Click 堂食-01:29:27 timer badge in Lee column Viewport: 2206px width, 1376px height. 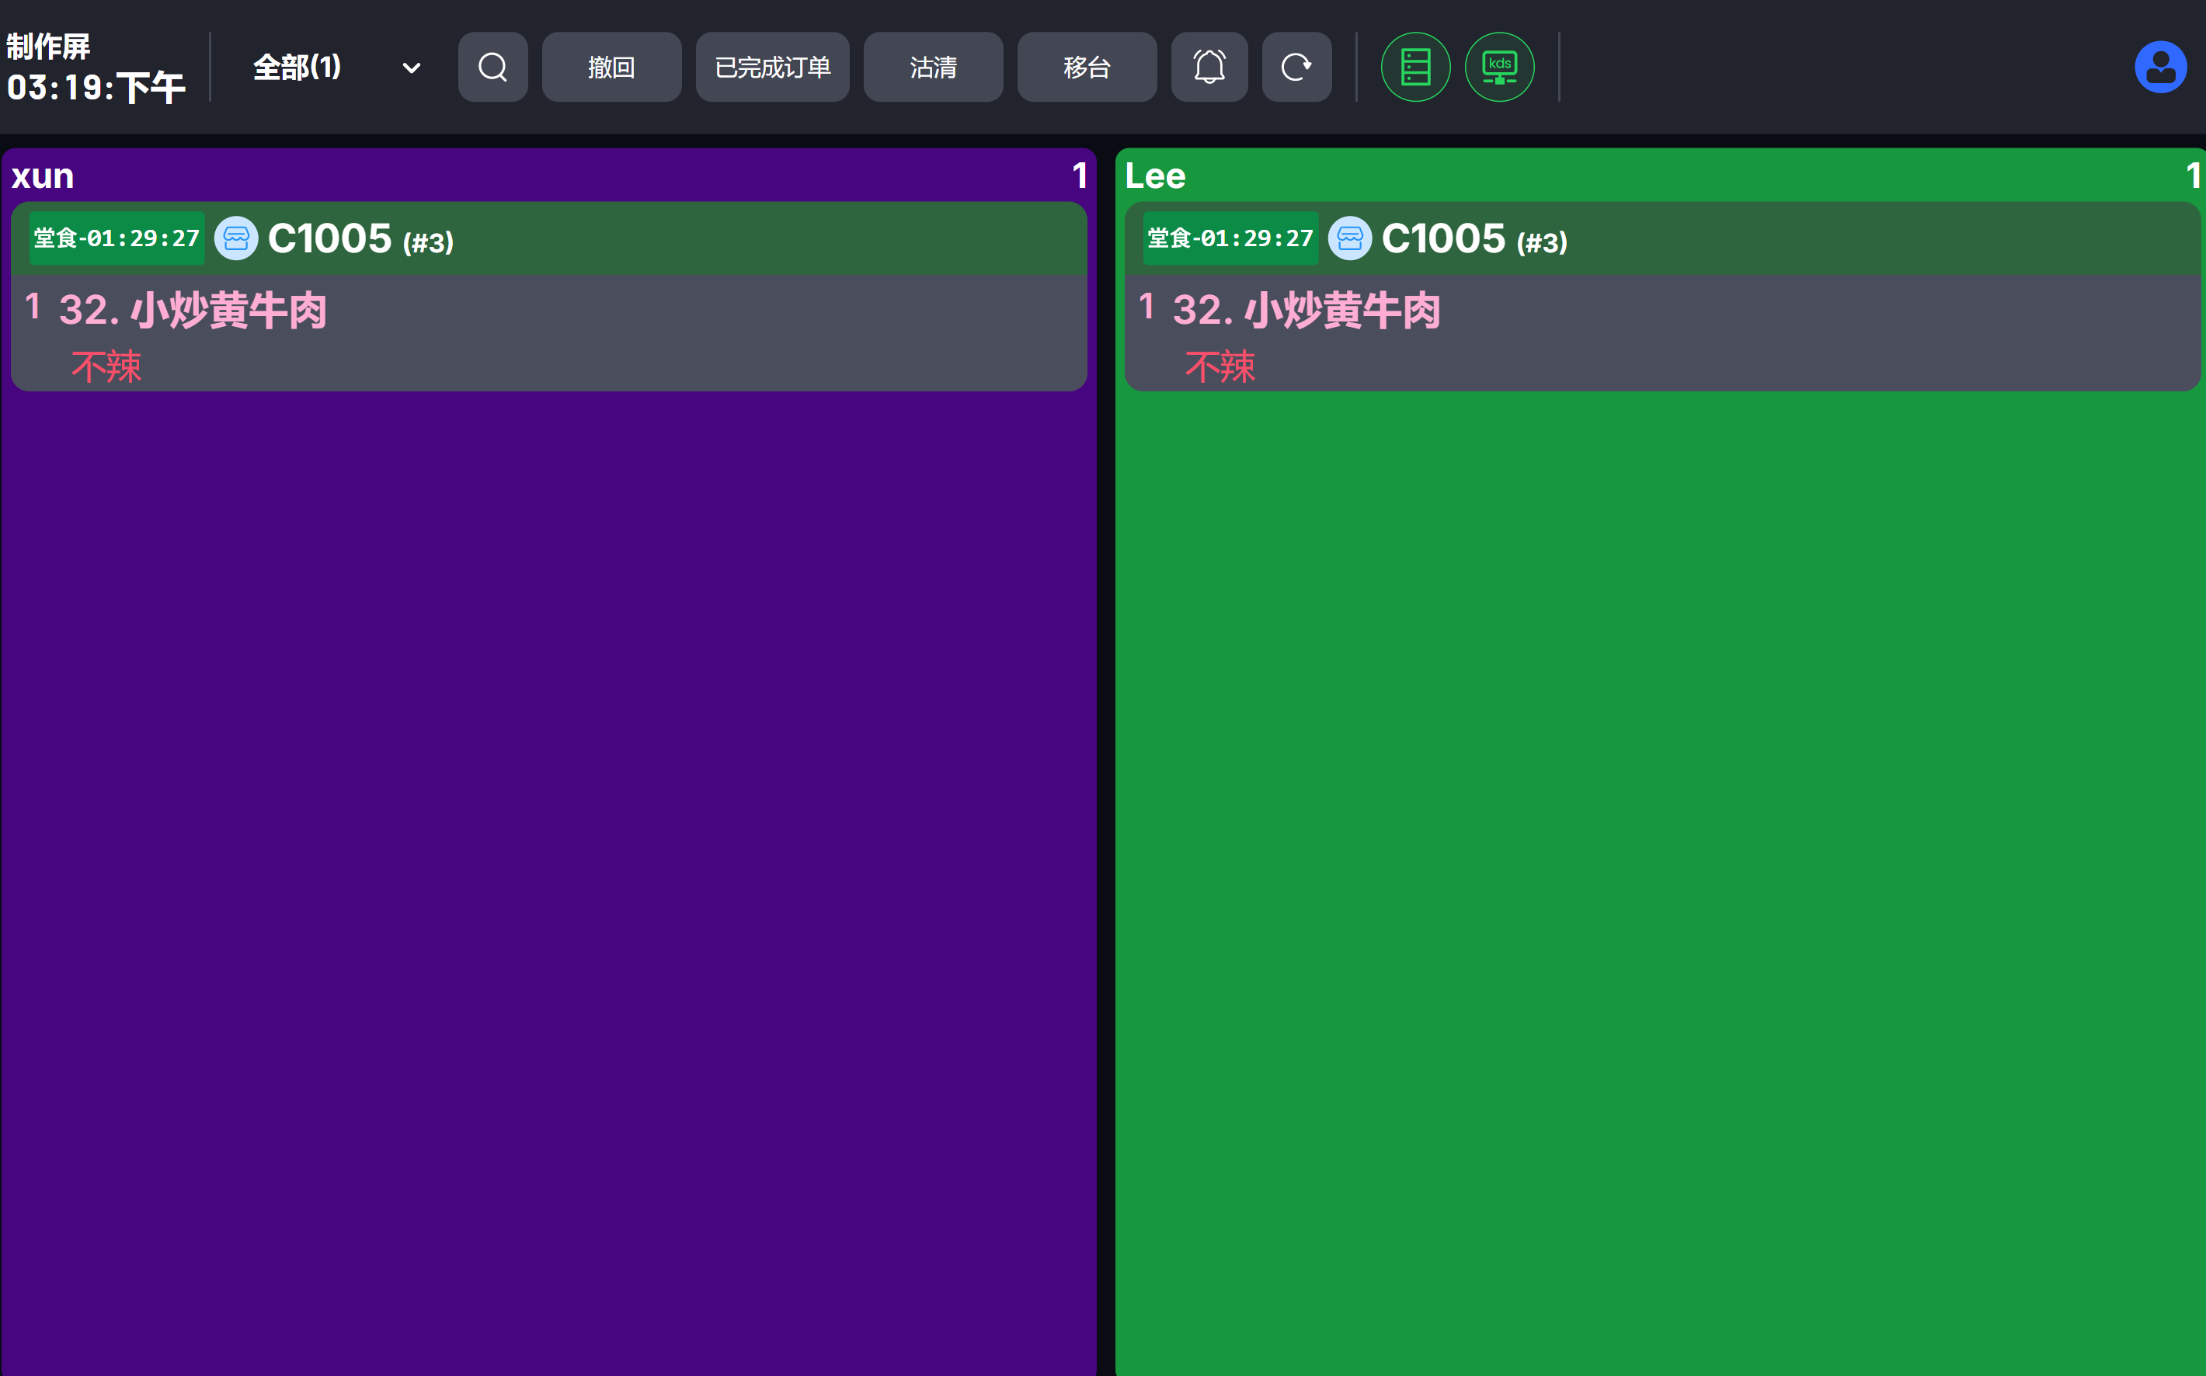1230,238
